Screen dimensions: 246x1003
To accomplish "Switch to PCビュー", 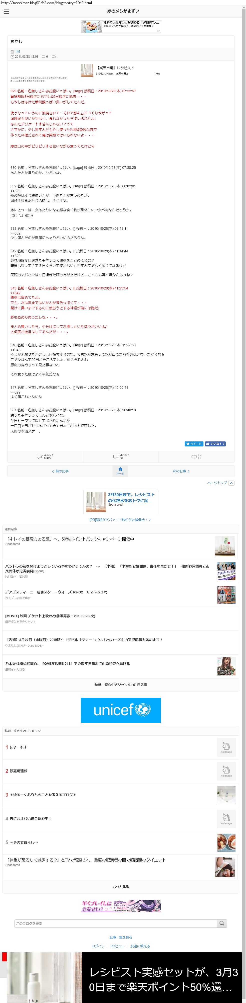I will (x=117, y=946).
